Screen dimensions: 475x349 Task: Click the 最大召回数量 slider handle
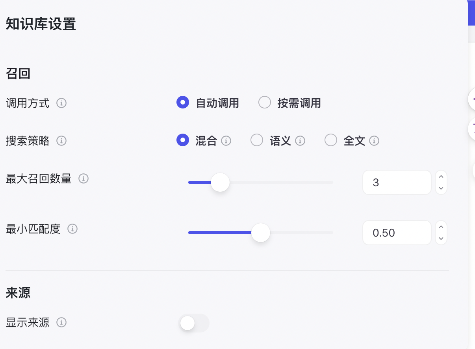tap(220, 182)
